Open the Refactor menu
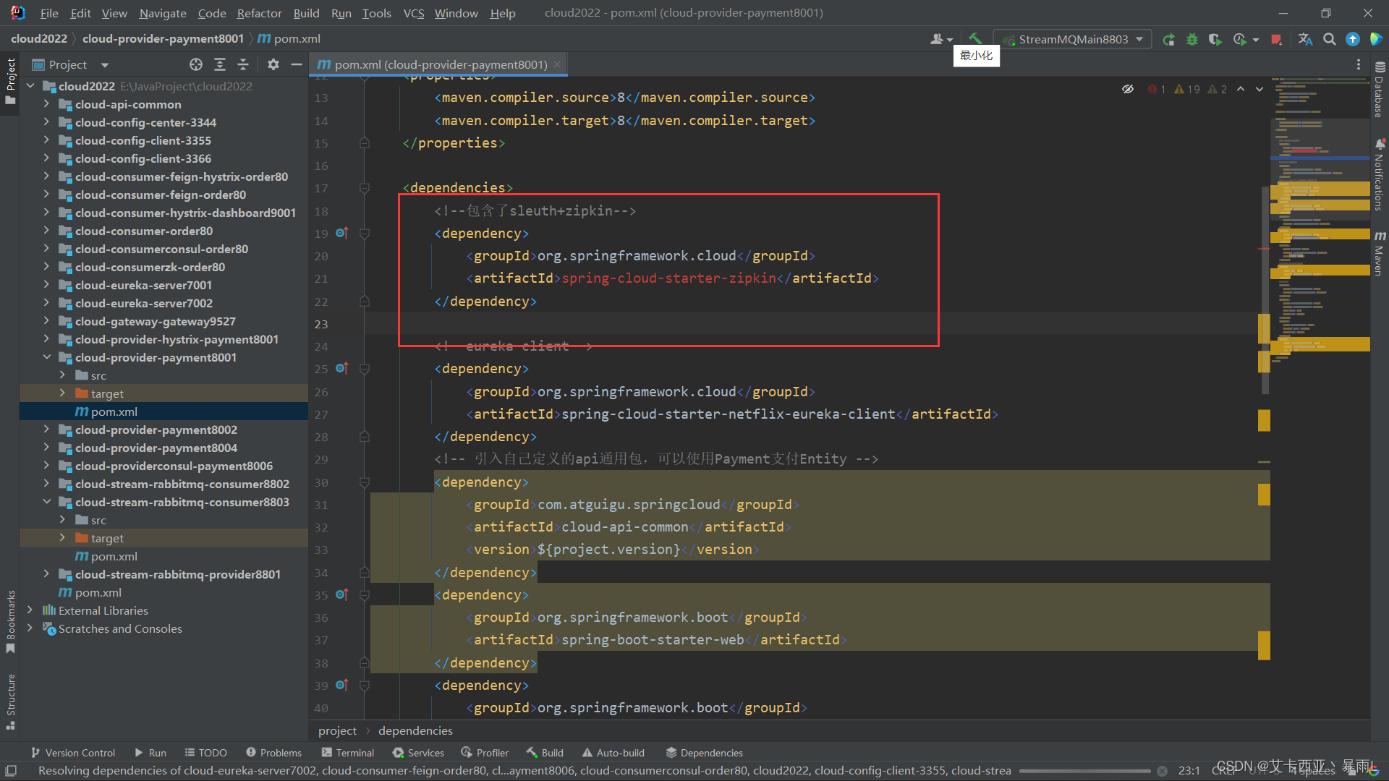Image resolution: width=1389 pixels, height=781 pixels. [259, 13]
